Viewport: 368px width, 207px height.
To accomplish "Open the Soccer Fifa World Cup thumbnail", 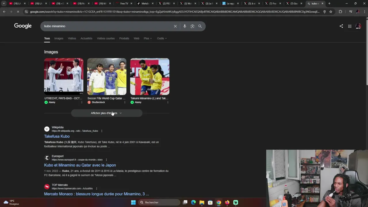I will 107,76.
